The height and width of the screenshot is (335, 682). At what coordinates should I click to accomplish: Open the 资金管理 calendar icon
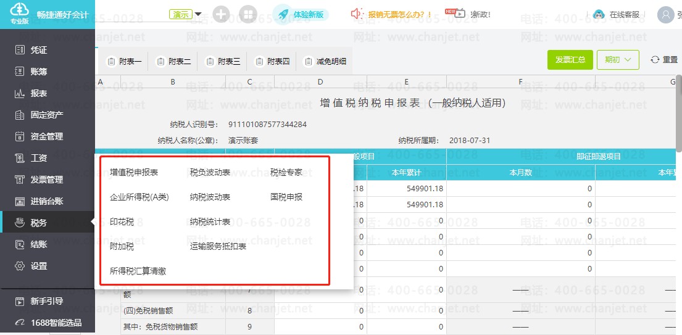[x=20, y=136]
